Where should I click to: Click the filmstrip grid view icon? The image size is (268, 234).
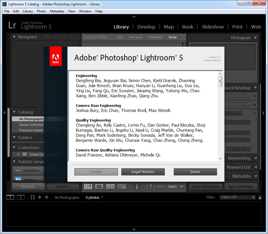tap(32, 197)
